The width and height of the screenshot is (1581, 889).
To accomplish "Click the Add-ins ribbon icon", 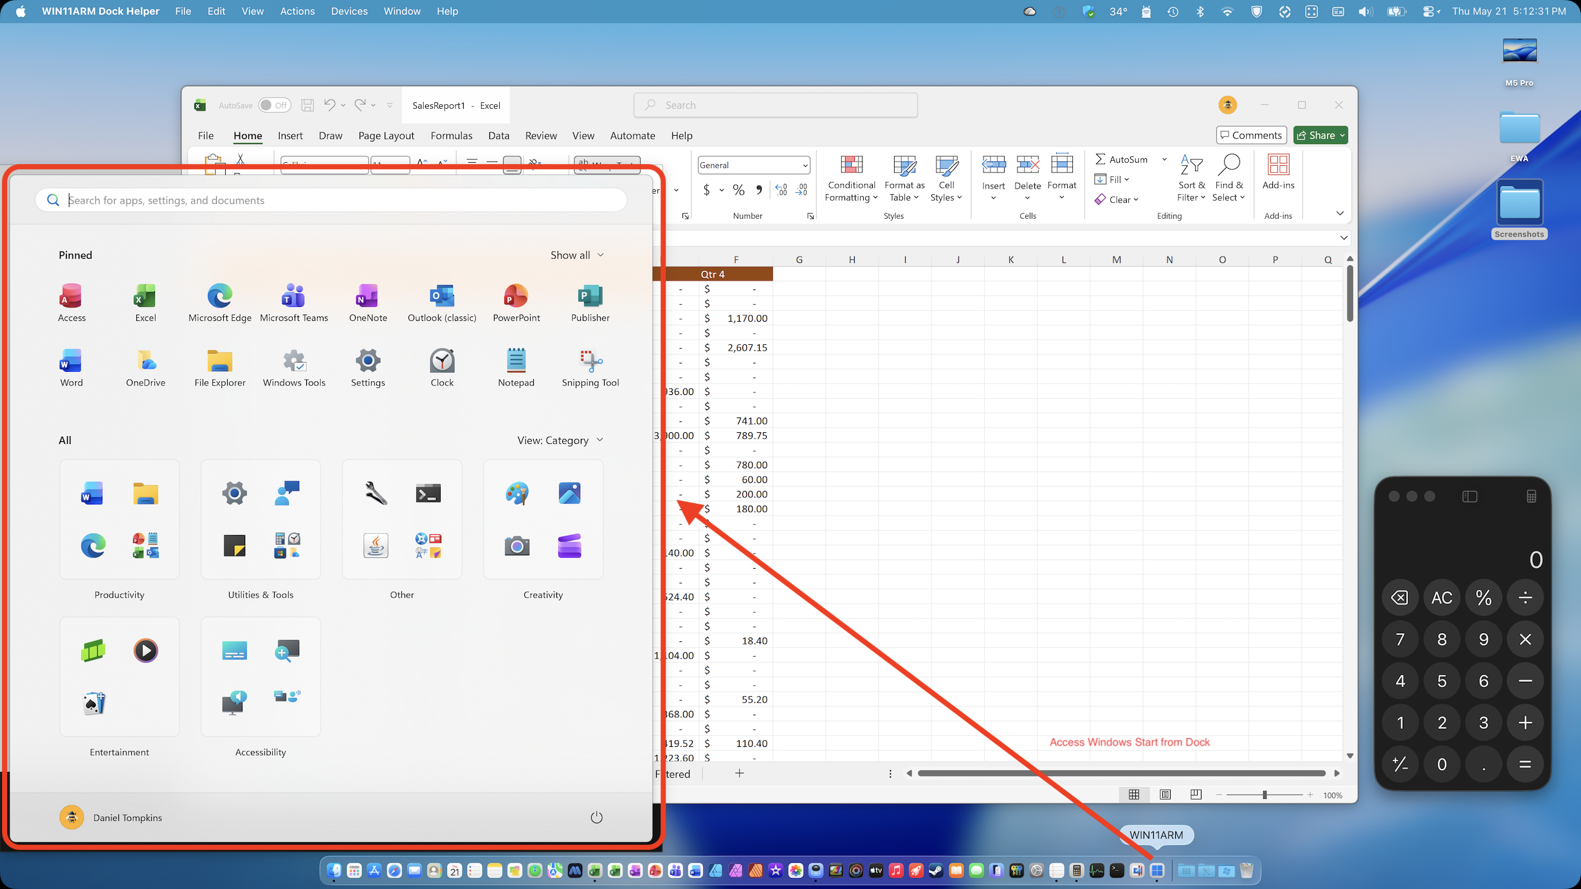I will tap(1278, 172).
